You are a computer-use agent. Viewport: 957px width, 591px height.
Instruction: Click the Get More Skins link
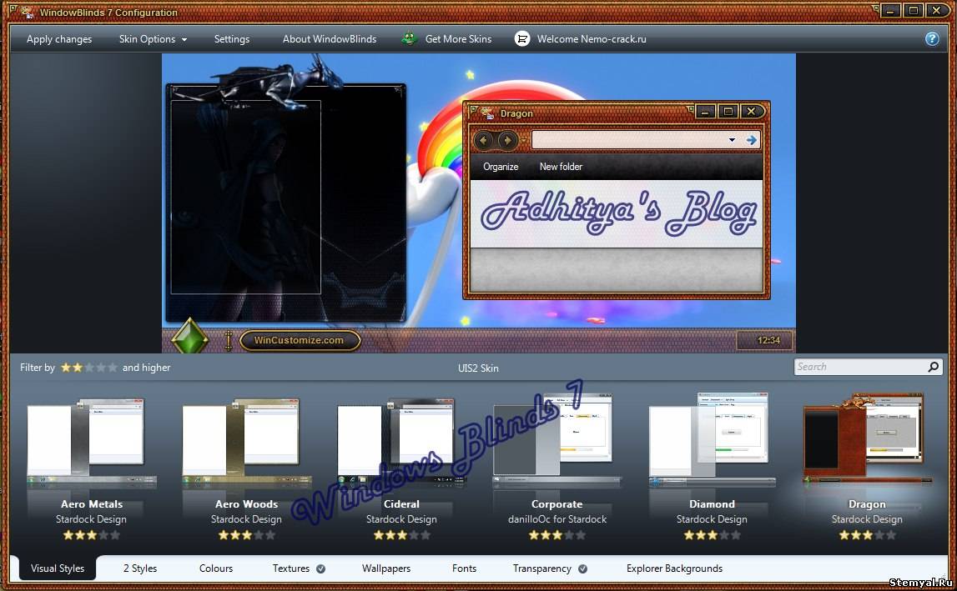[458, 39]
